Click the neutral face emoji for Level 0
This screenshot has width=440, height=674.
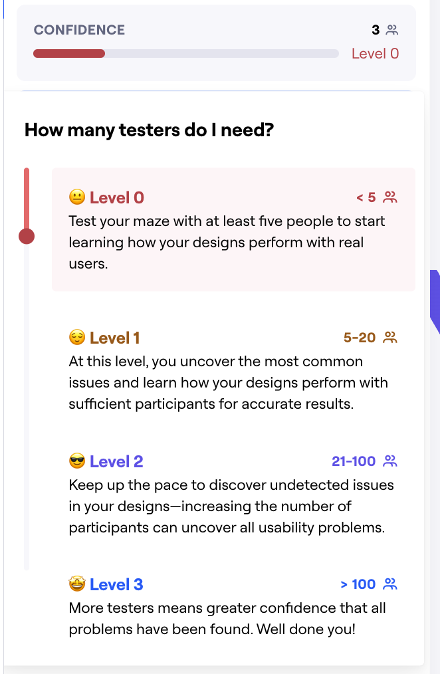click(x=77, y=197)
